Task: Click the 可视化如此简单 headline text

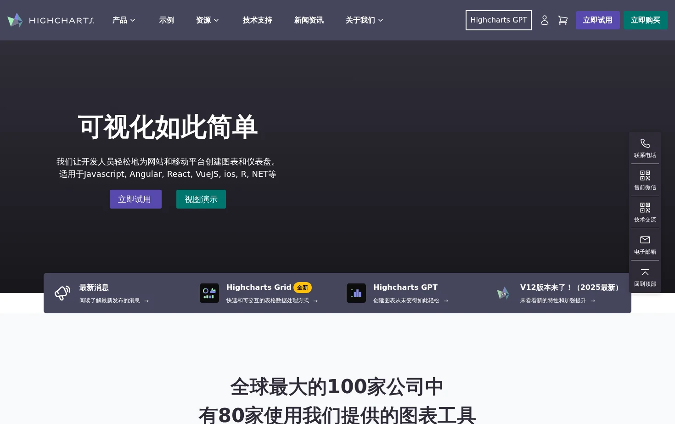Action: point(168,127)
